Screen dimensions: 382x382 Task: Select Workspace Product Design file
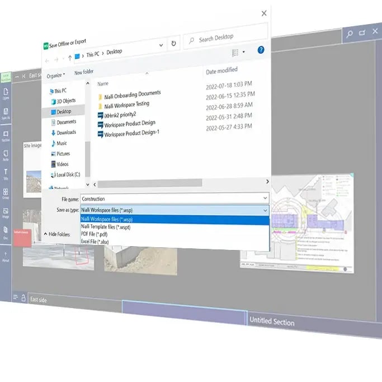pos(126,124)
